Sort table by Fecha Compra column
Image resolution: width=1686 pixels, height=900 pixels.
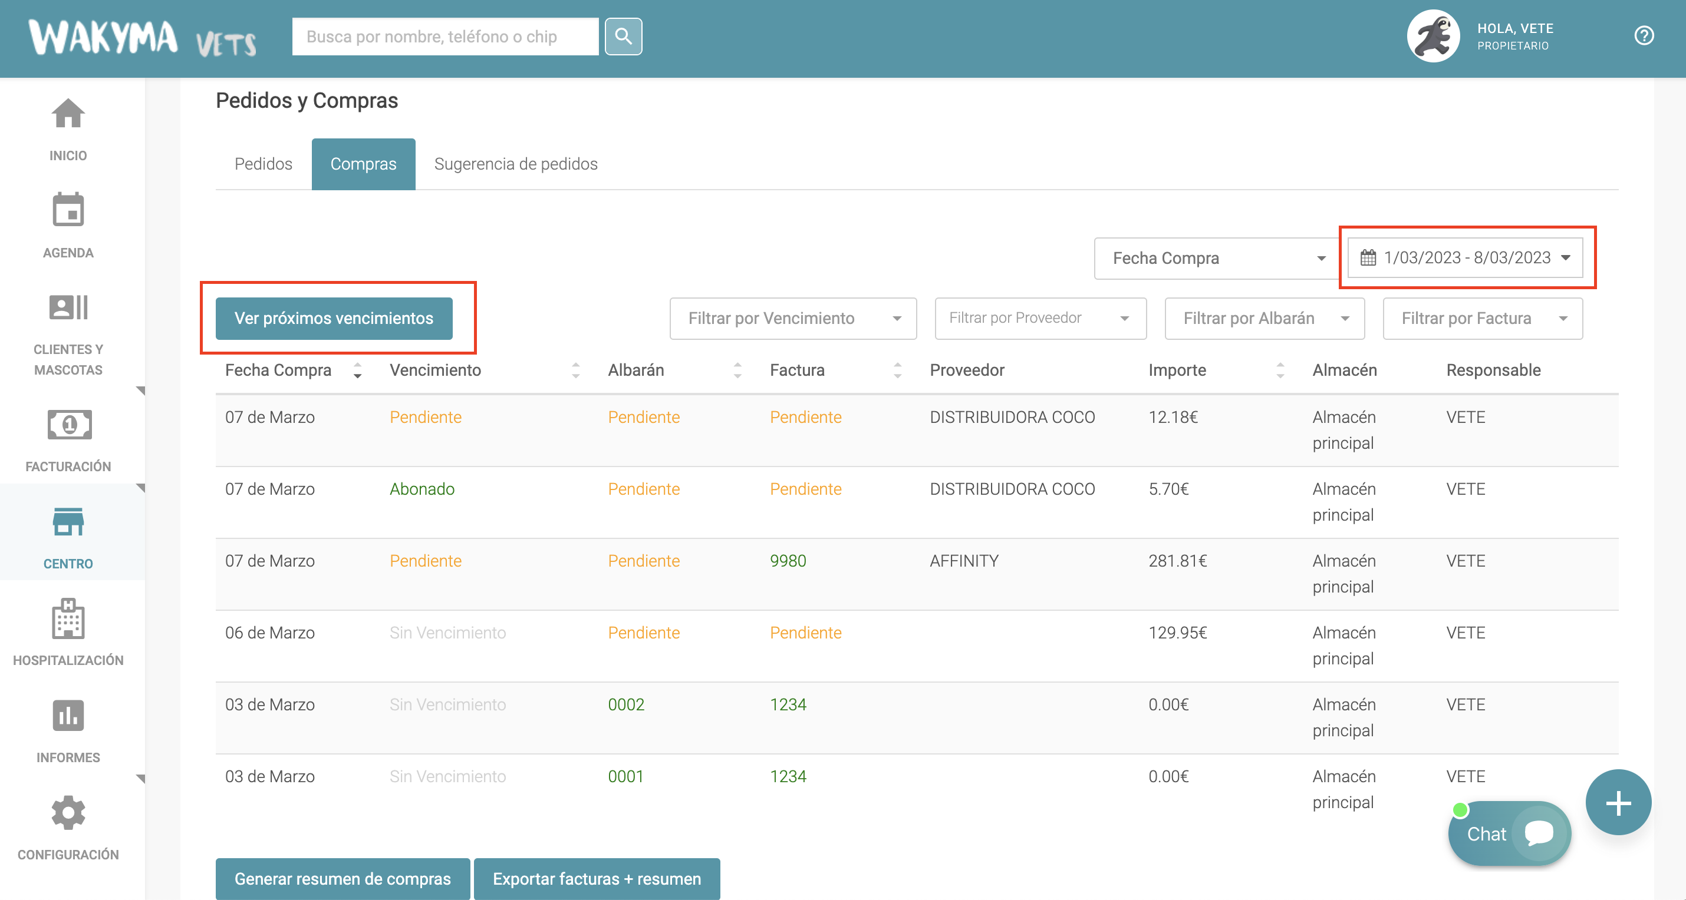click(357, 371)
